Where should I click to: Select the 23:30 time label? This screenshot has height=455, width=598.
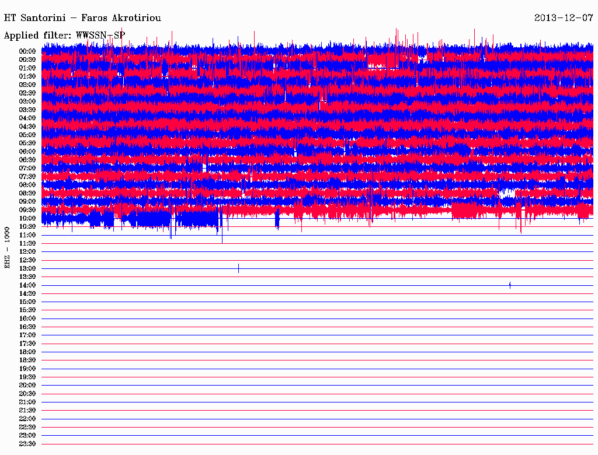click(27, 444)
